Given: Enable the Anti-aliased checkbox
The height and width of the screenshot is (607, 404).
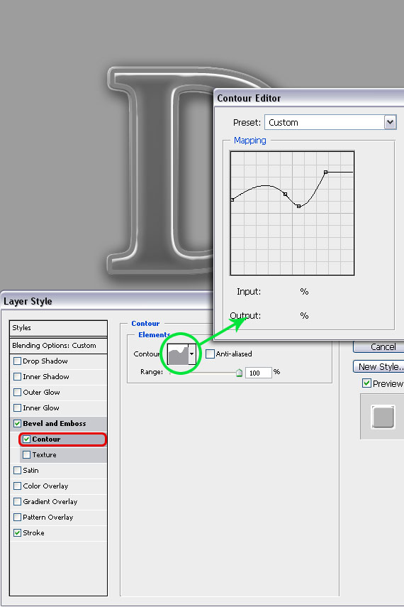Looking at the screenshot, I should pyautogui.click(x=210, y=354).
